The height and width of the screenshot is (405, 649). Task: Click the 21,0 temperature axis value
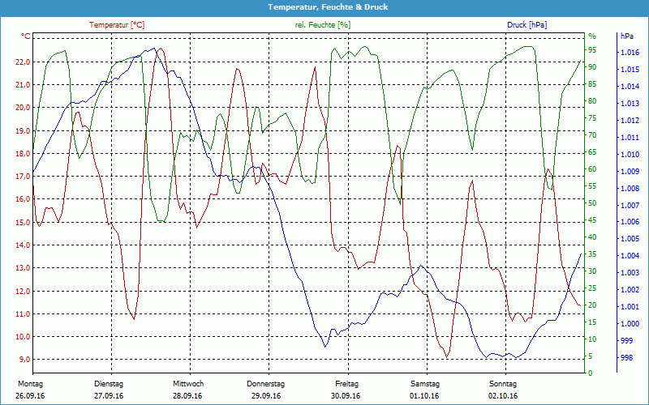(23, 85)
